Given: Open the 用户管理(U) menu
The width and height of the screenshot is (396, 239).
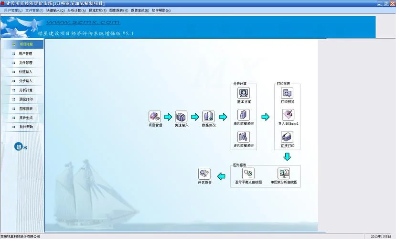Looking at the screenshot, I should [x=13, y=11].
